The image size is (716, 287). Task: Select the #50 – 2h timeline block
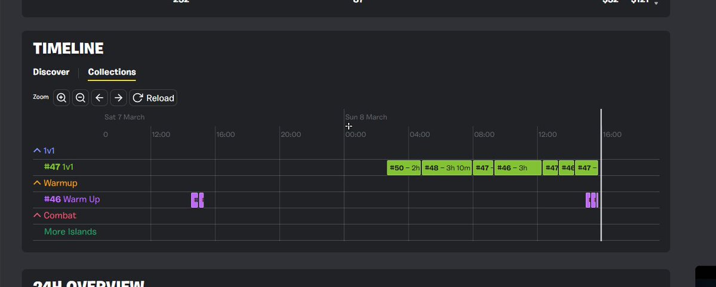(x=404, y=168)
